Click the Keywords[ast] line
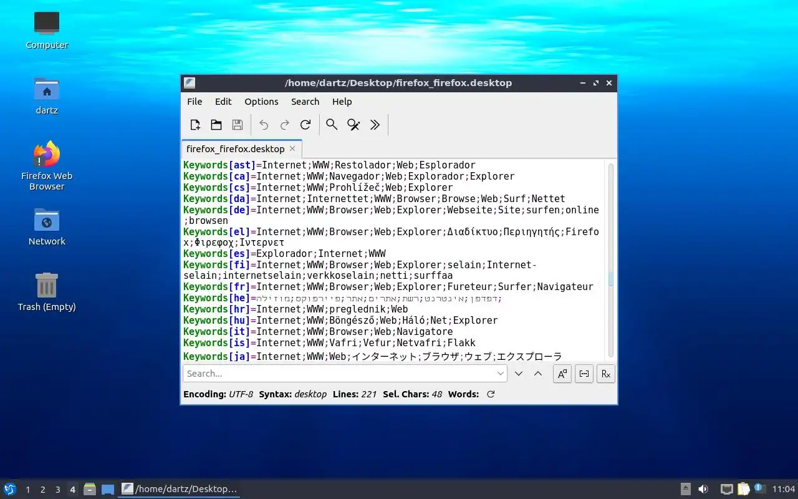This screenshot has width=798, height=499. click(329, 165)
